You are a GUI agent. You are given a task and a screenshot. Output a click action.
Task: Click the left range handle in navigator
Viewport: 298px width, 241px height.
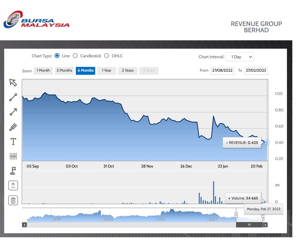pyautogui.click(x=236, y=215)
